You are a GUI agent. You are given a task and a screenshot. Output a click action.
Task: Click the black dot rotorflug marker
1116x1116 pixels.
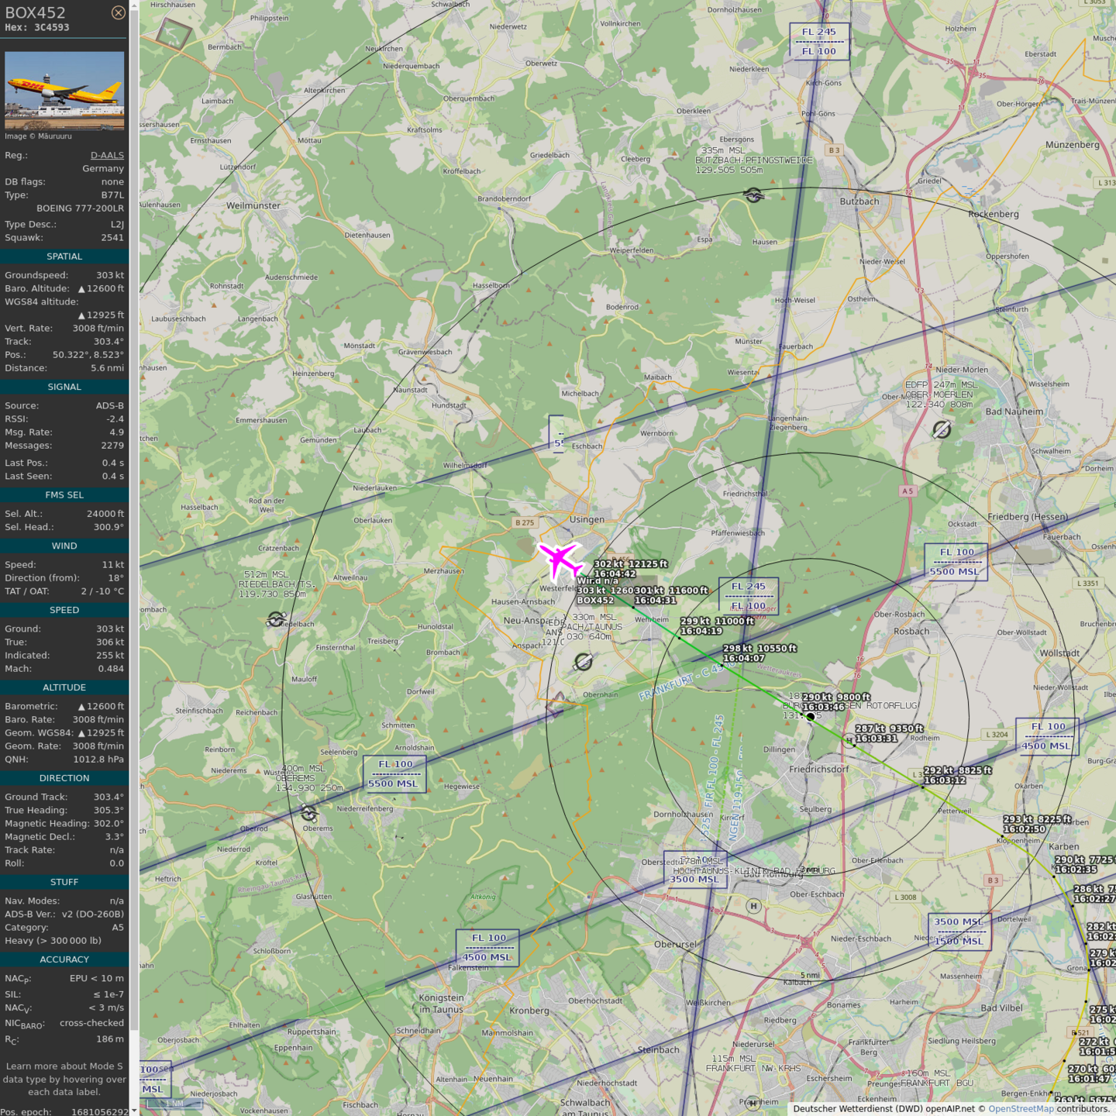(x=811, y=717)
